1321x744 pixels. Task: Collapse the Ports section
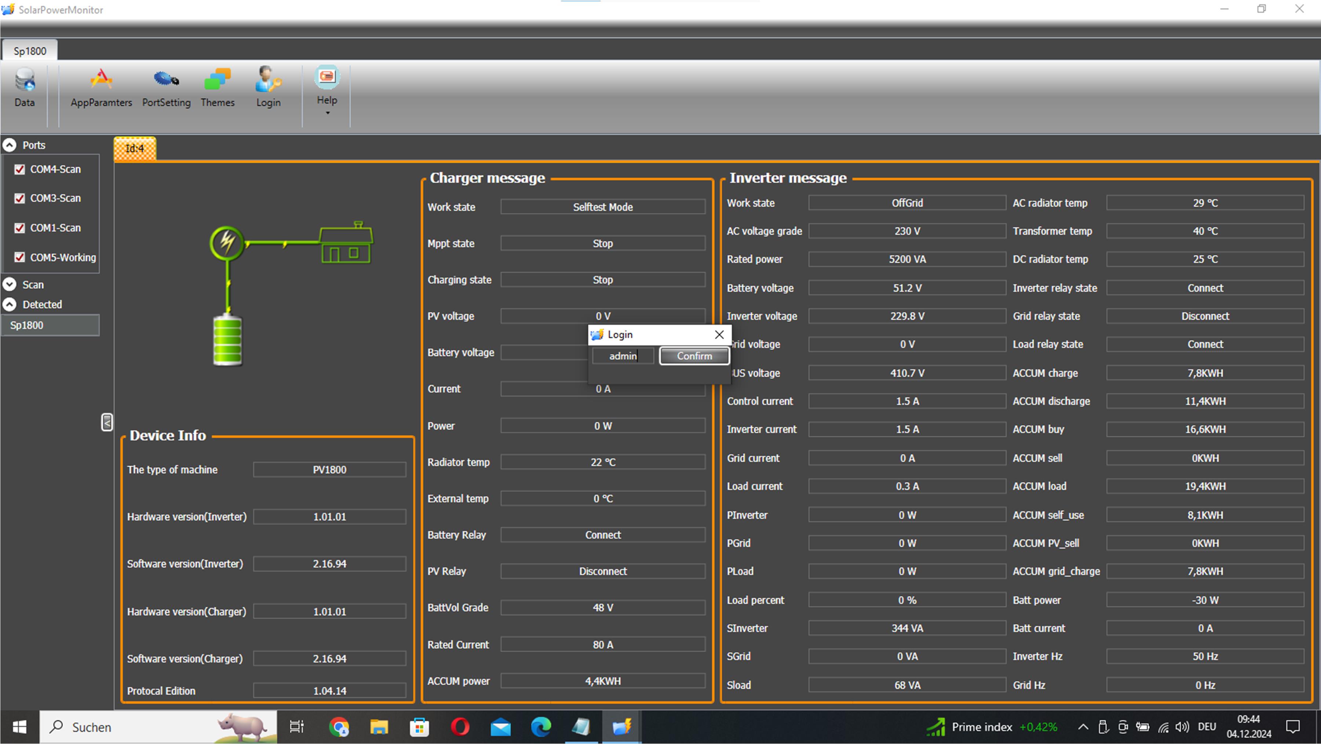(x=10, y=145)
